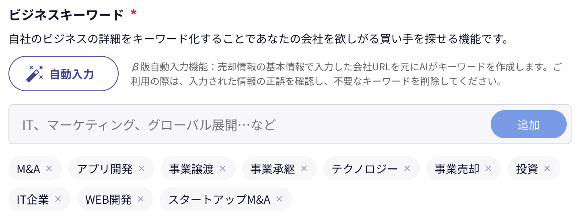Screen dimensions: 580x221
Task: Remove the WEB開発 keyword tag
Action: point(140,199)
